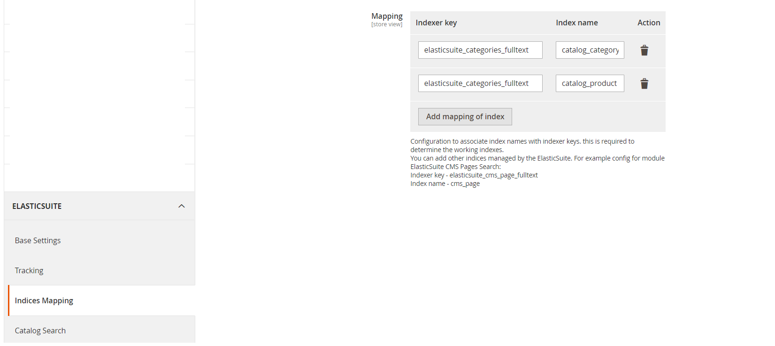Click the Action column header
775x346 pixels.
pyautogui.click(x=648, y=23)
